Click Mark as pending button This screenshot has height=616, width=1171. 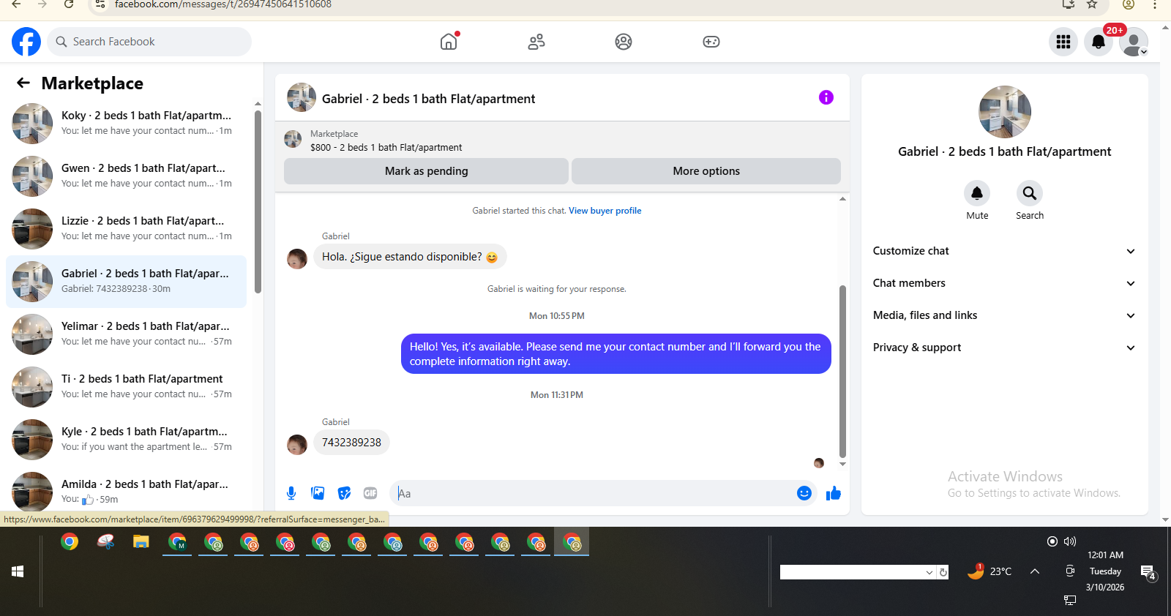[426, 171]
